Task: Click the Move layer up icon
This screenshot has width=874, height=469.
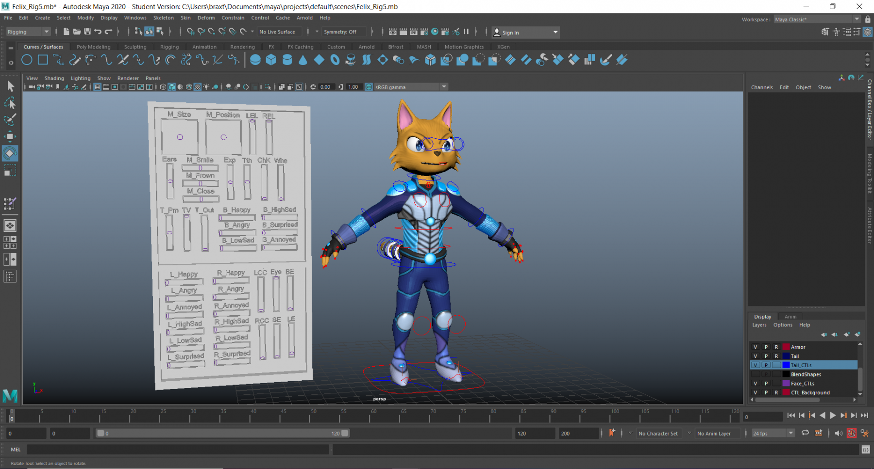Action: (x=824, y=334)
